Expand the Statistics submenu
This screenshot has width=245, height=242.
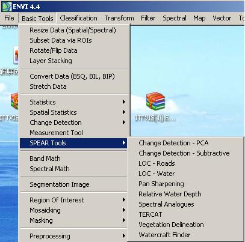[x=73, y=102]
